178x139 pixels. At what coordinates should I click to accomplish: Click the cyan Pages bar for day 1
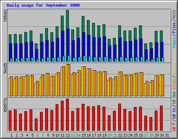[x=11, y=60]
